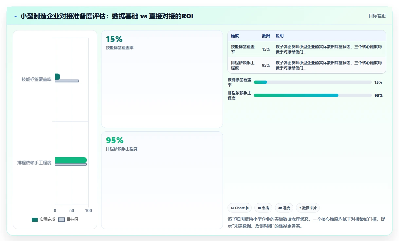Toggle the 实际完成 legend swatch

[35, 220]
